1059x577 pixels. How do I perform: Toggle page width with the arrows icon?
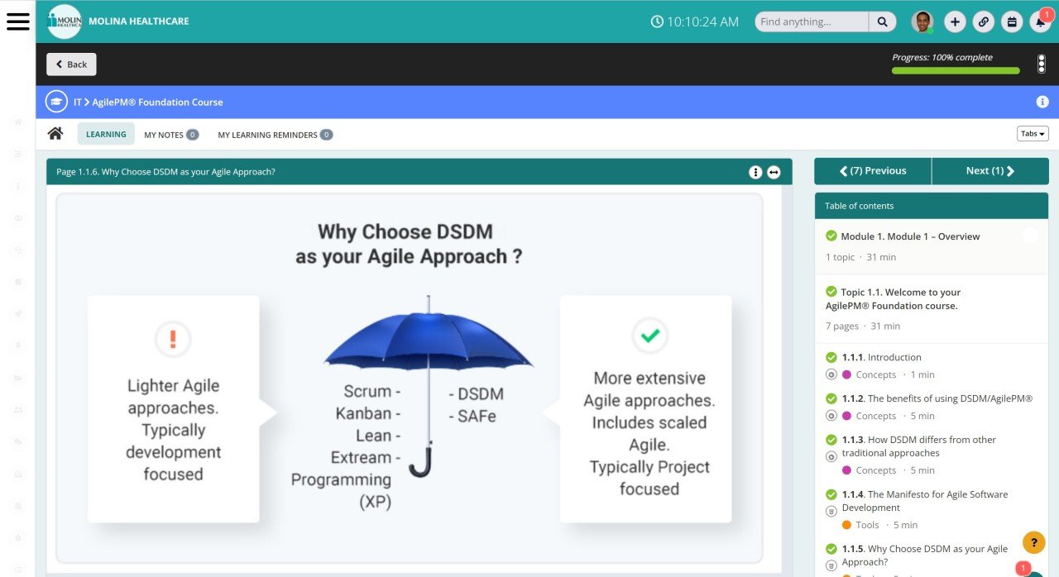pyautogui.click(x=774, y=172)
